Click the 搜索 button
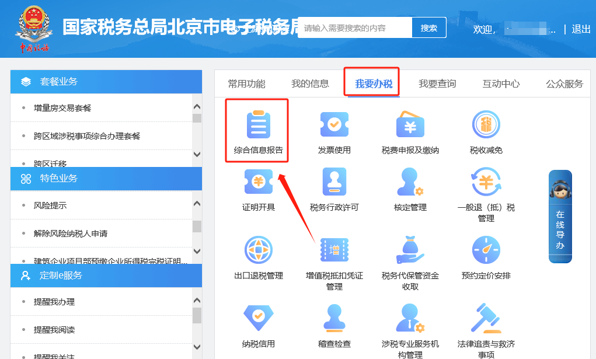Screen dimensions: 596x359 tap(428, 28)
